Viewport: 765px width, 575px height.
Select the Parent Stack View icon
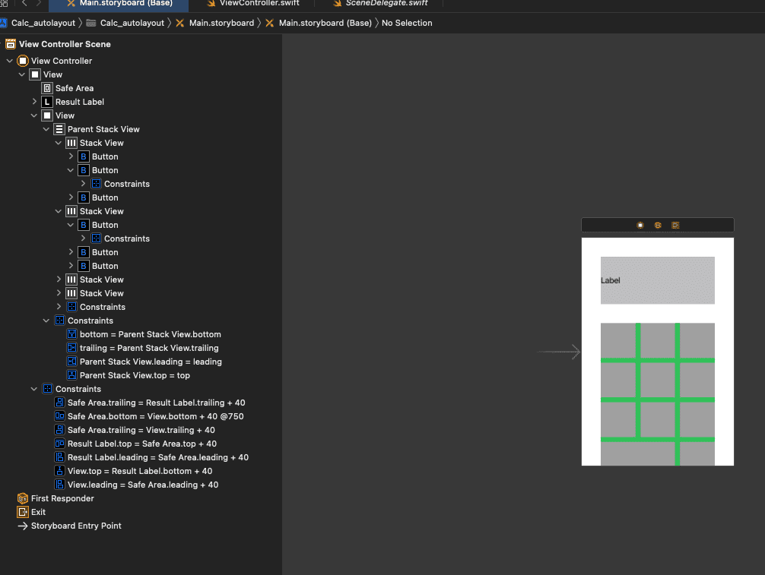[x=59, y=129]
